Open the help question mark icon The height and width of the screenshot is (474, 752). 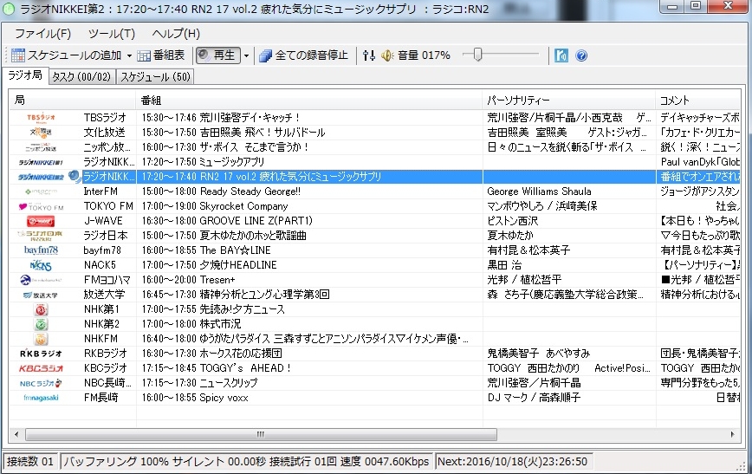point(581,55)
